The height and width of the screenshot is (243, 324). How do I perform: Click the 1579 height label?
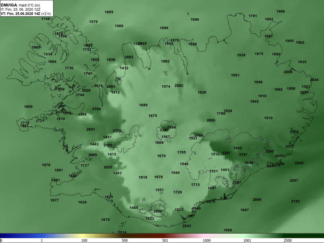93,22
